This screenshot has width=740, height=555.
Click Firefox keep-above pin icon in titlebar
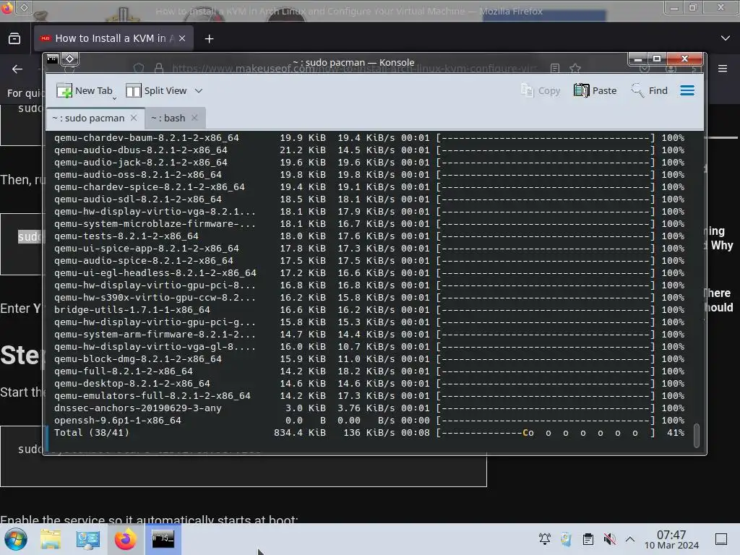pos(24,7)
